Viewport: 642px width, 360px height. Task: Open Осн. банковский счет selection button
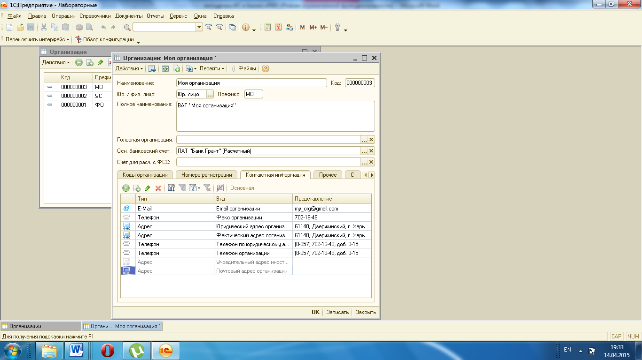click(x=364, y=151)
